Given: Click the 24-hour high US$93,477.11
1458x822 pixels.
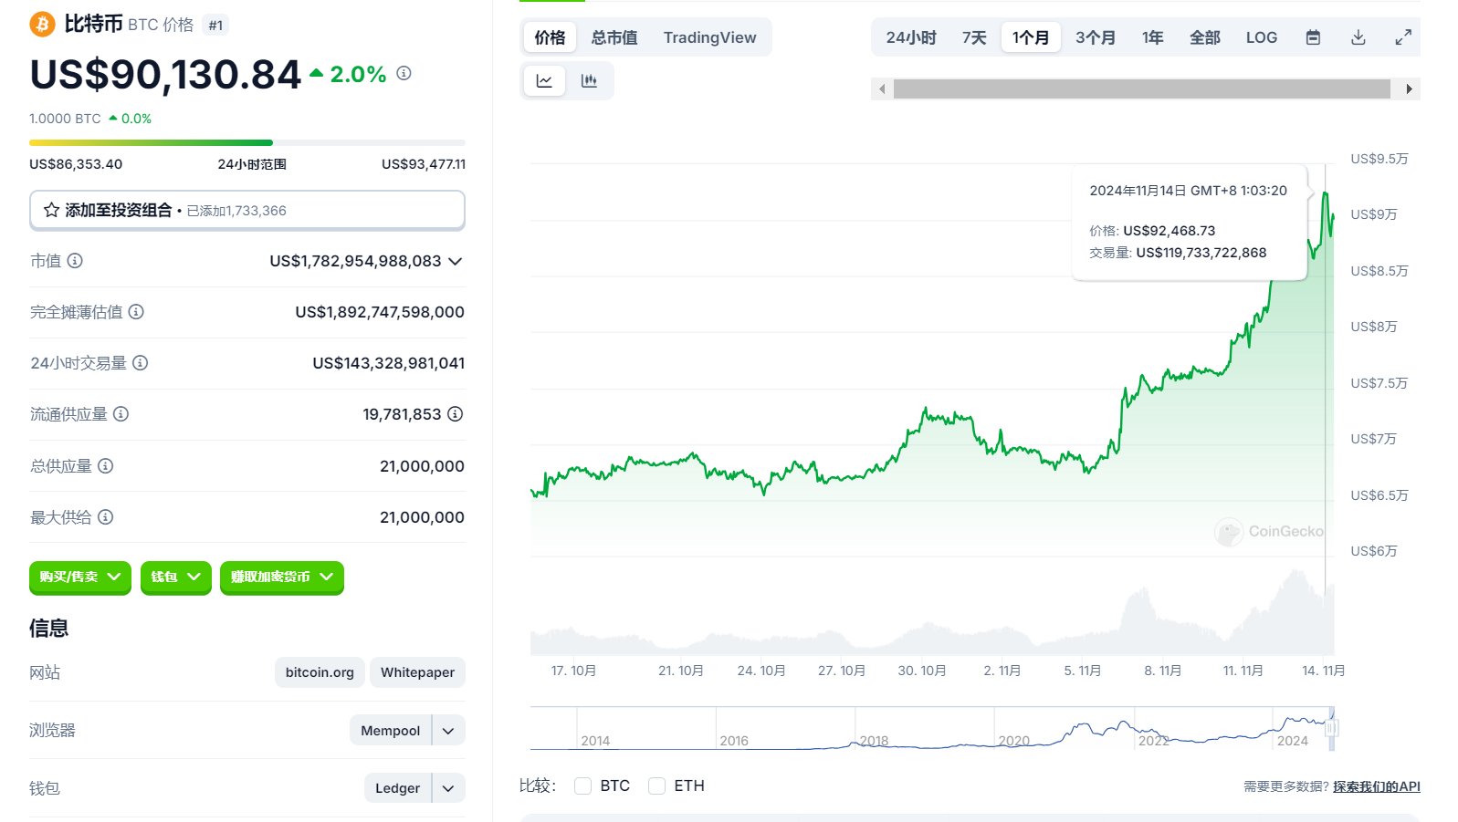Looking at the screenshot, I should (424, 164).
